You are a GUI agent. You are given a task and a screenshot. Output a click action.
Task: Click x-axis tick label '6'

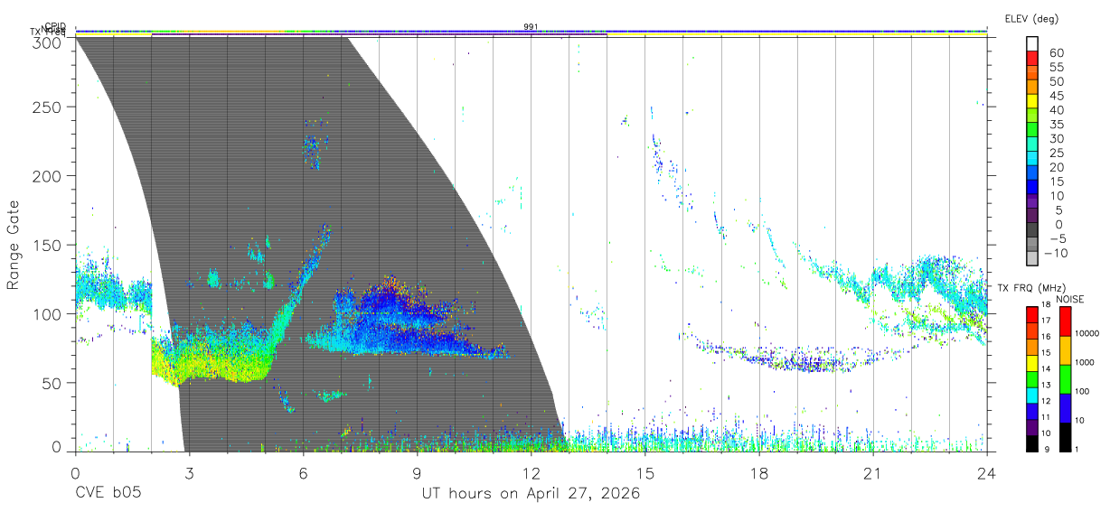click(x=303, y=474)
